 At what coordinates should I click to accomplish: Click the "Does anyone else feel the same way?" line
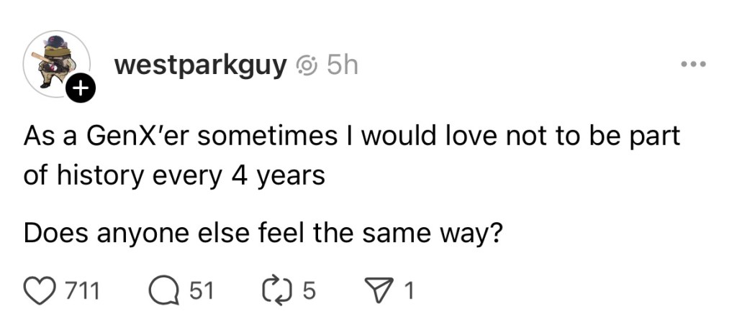(263, 234)
